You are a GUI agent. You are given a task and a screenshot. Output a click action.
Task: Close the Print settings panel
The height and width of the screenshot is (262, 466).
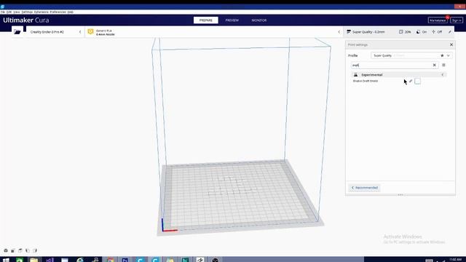[451, 44]
